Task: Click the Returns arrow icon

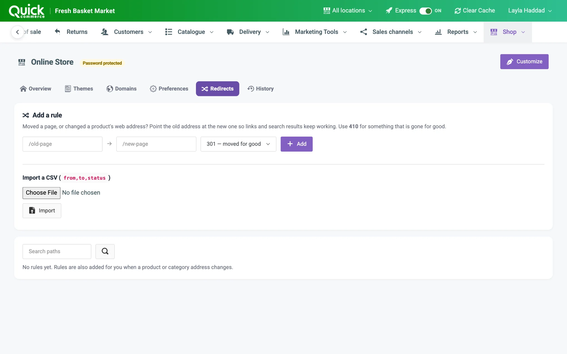Action: (x=57, y=32)
